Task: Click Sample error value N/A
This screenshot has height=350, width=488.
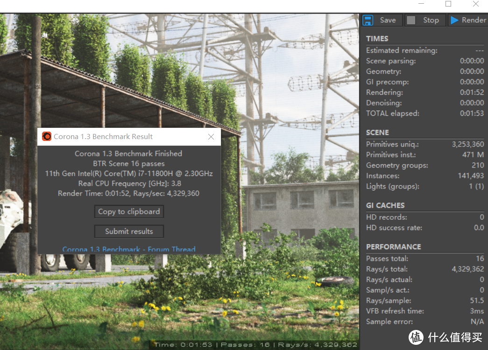Action: click(x=477, y=322)
